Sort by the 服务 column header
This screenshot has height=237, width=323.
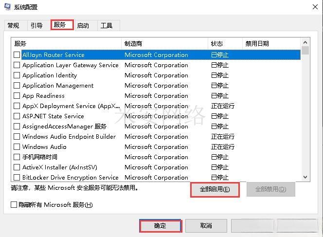click(x=66, y=43)
